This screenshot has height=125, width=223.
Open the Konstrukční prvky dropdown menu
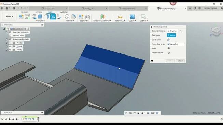click(102, 21)
